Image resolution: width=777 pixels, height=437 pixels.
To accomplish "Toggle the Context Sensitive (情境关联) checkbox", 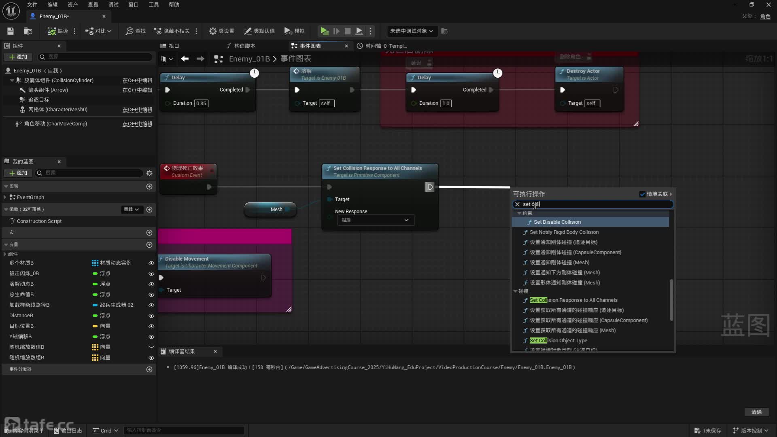I will [x=642, y=194].
